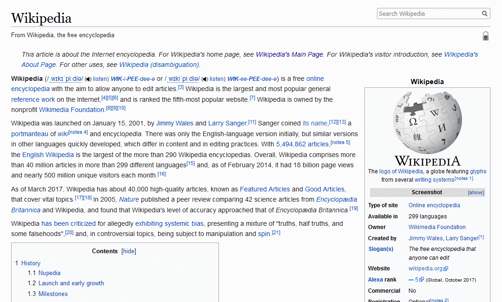The image size is (502, 302).
Task: Open the Jimmy Wales link in paragraph
Action: point(175,123)
